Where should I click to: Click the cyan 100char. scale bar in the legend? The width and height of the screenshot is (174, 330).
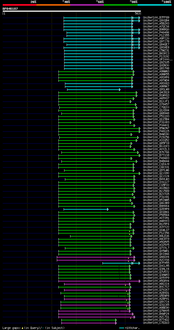pyautogui.click(x=122, y=328)
